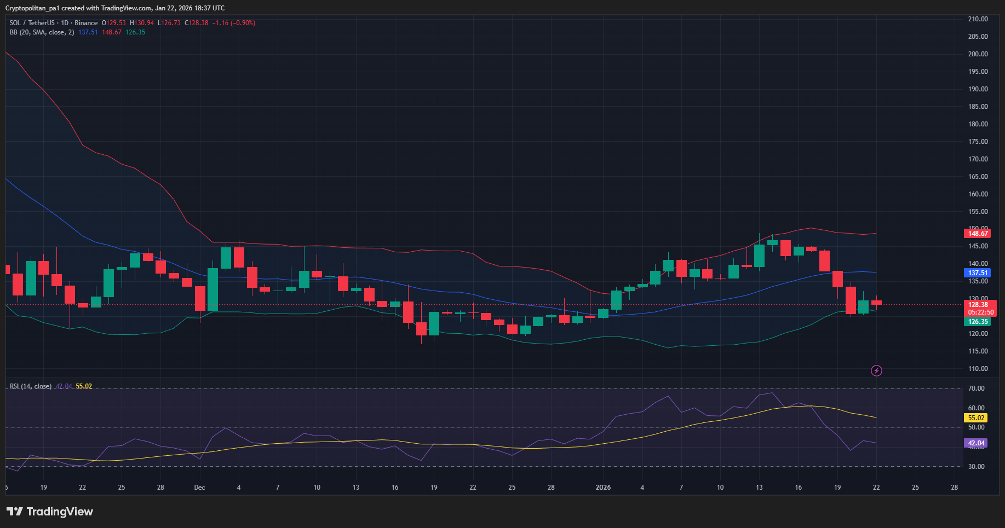1005x528 pixels.
Task: Open the RSI (14, close) indicator legend
Action: [x=31, y=386]
